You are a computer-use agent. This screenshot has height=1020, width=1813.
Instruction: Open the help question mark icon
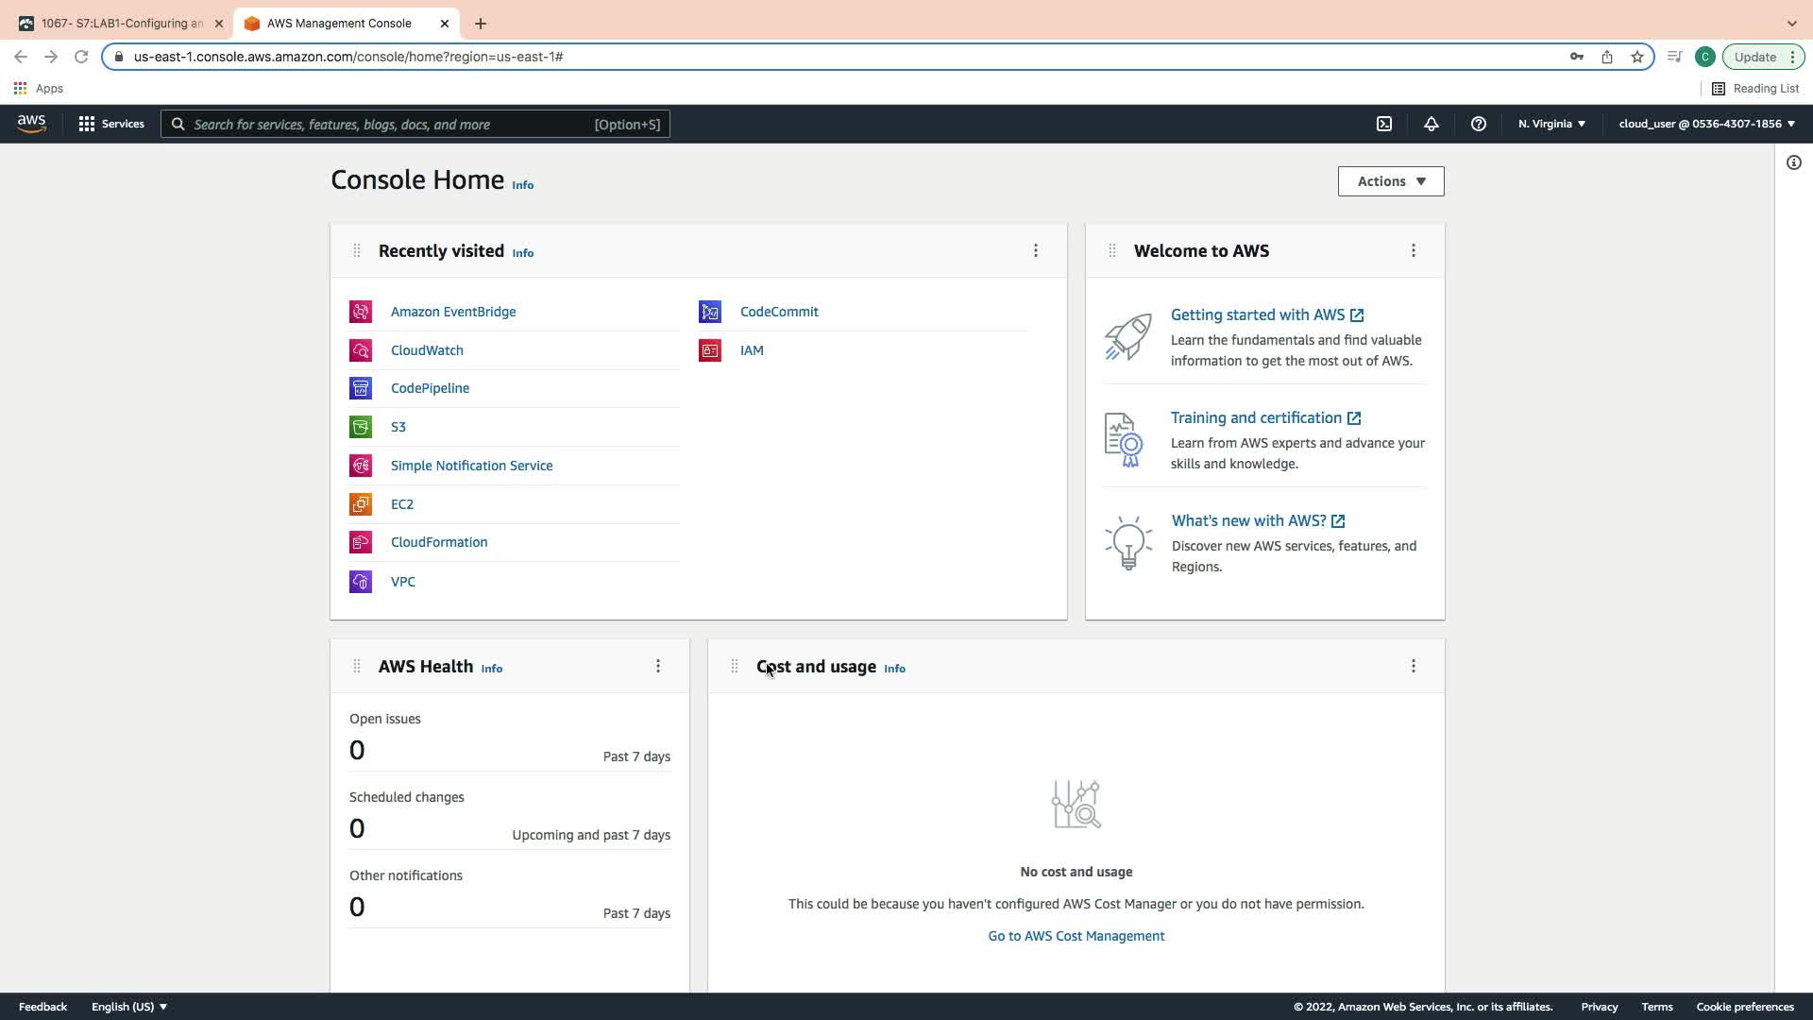point(1479,124)
